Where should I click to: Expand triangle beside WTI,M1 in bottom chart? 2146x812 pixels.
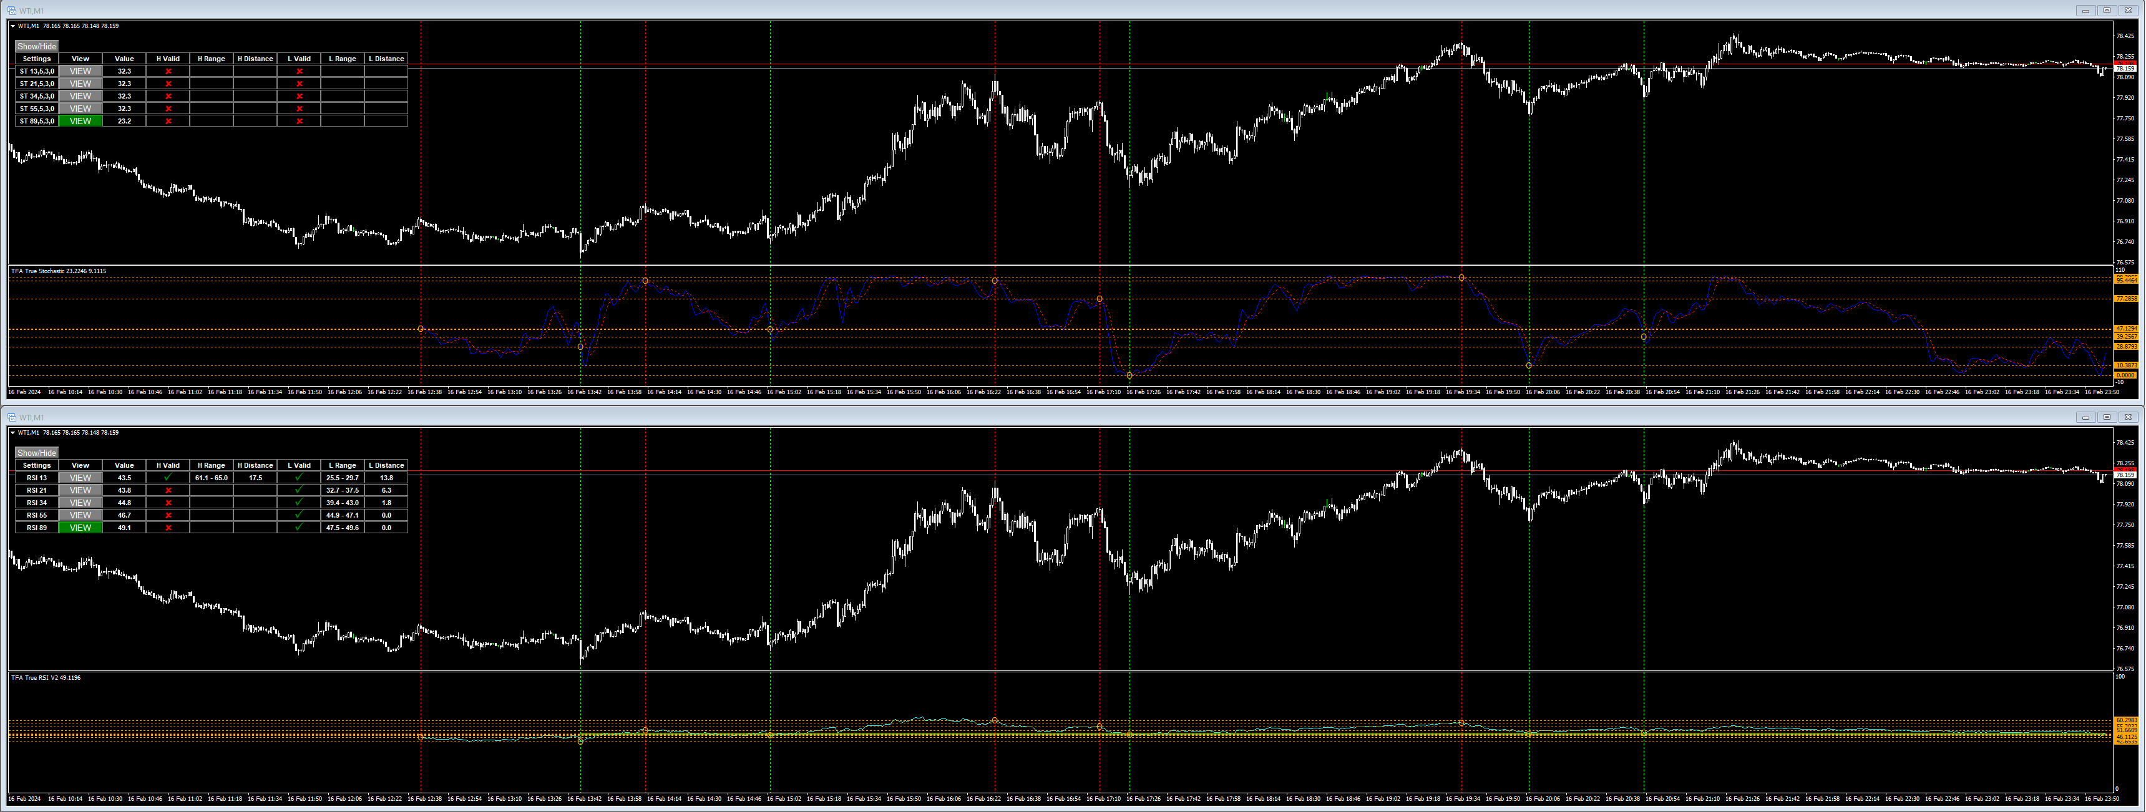(12, 433)
